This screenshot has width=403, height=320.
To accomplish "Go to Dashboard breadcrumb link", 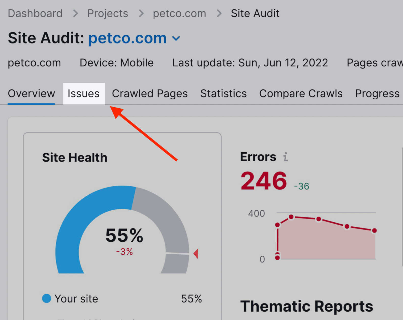I will [x=35, y=13].
